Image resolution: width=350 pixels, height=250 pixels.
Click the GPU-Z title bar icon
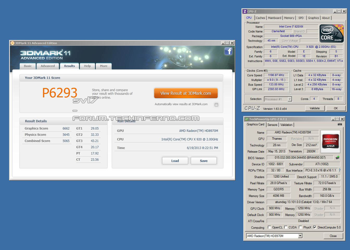coord(246,119)
